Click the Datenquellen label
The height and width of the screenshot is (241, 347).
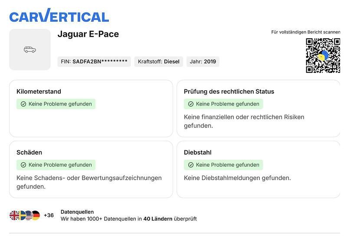pyautogui.click(x=77, y=212)
